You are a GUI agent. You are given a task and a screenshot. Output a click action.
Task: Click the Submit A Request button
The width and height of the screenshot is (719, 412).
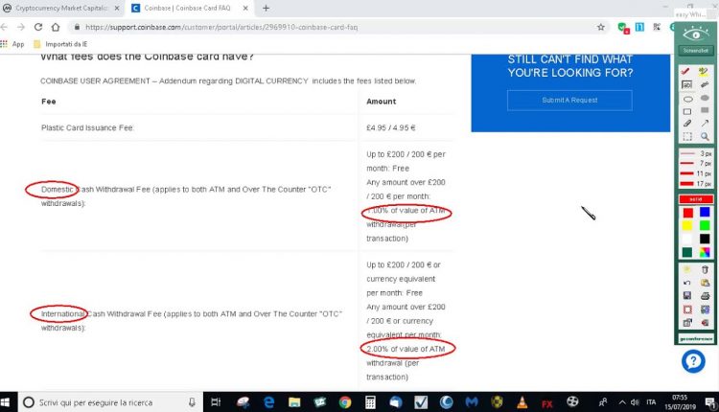tap(569, 100)
